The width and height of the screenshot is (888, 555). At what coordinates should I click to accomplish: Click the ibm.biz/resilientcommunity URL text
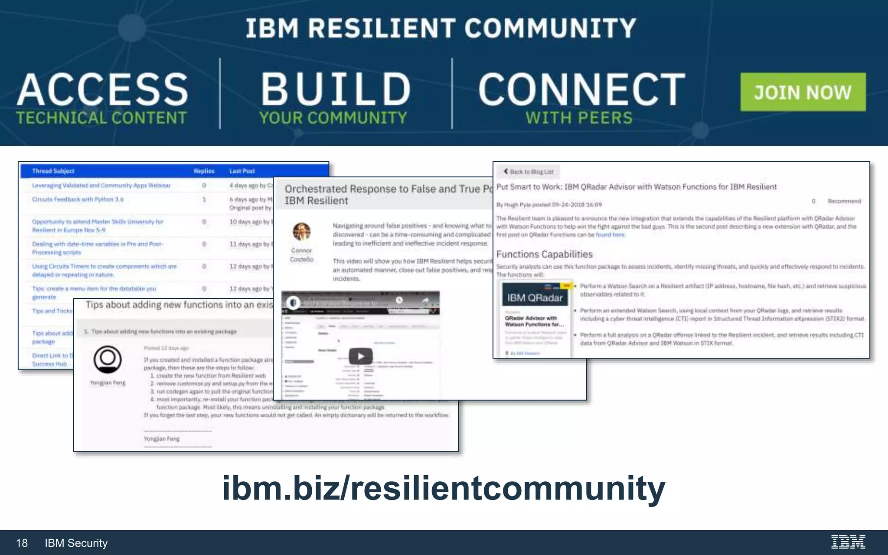tap(444, 489)
